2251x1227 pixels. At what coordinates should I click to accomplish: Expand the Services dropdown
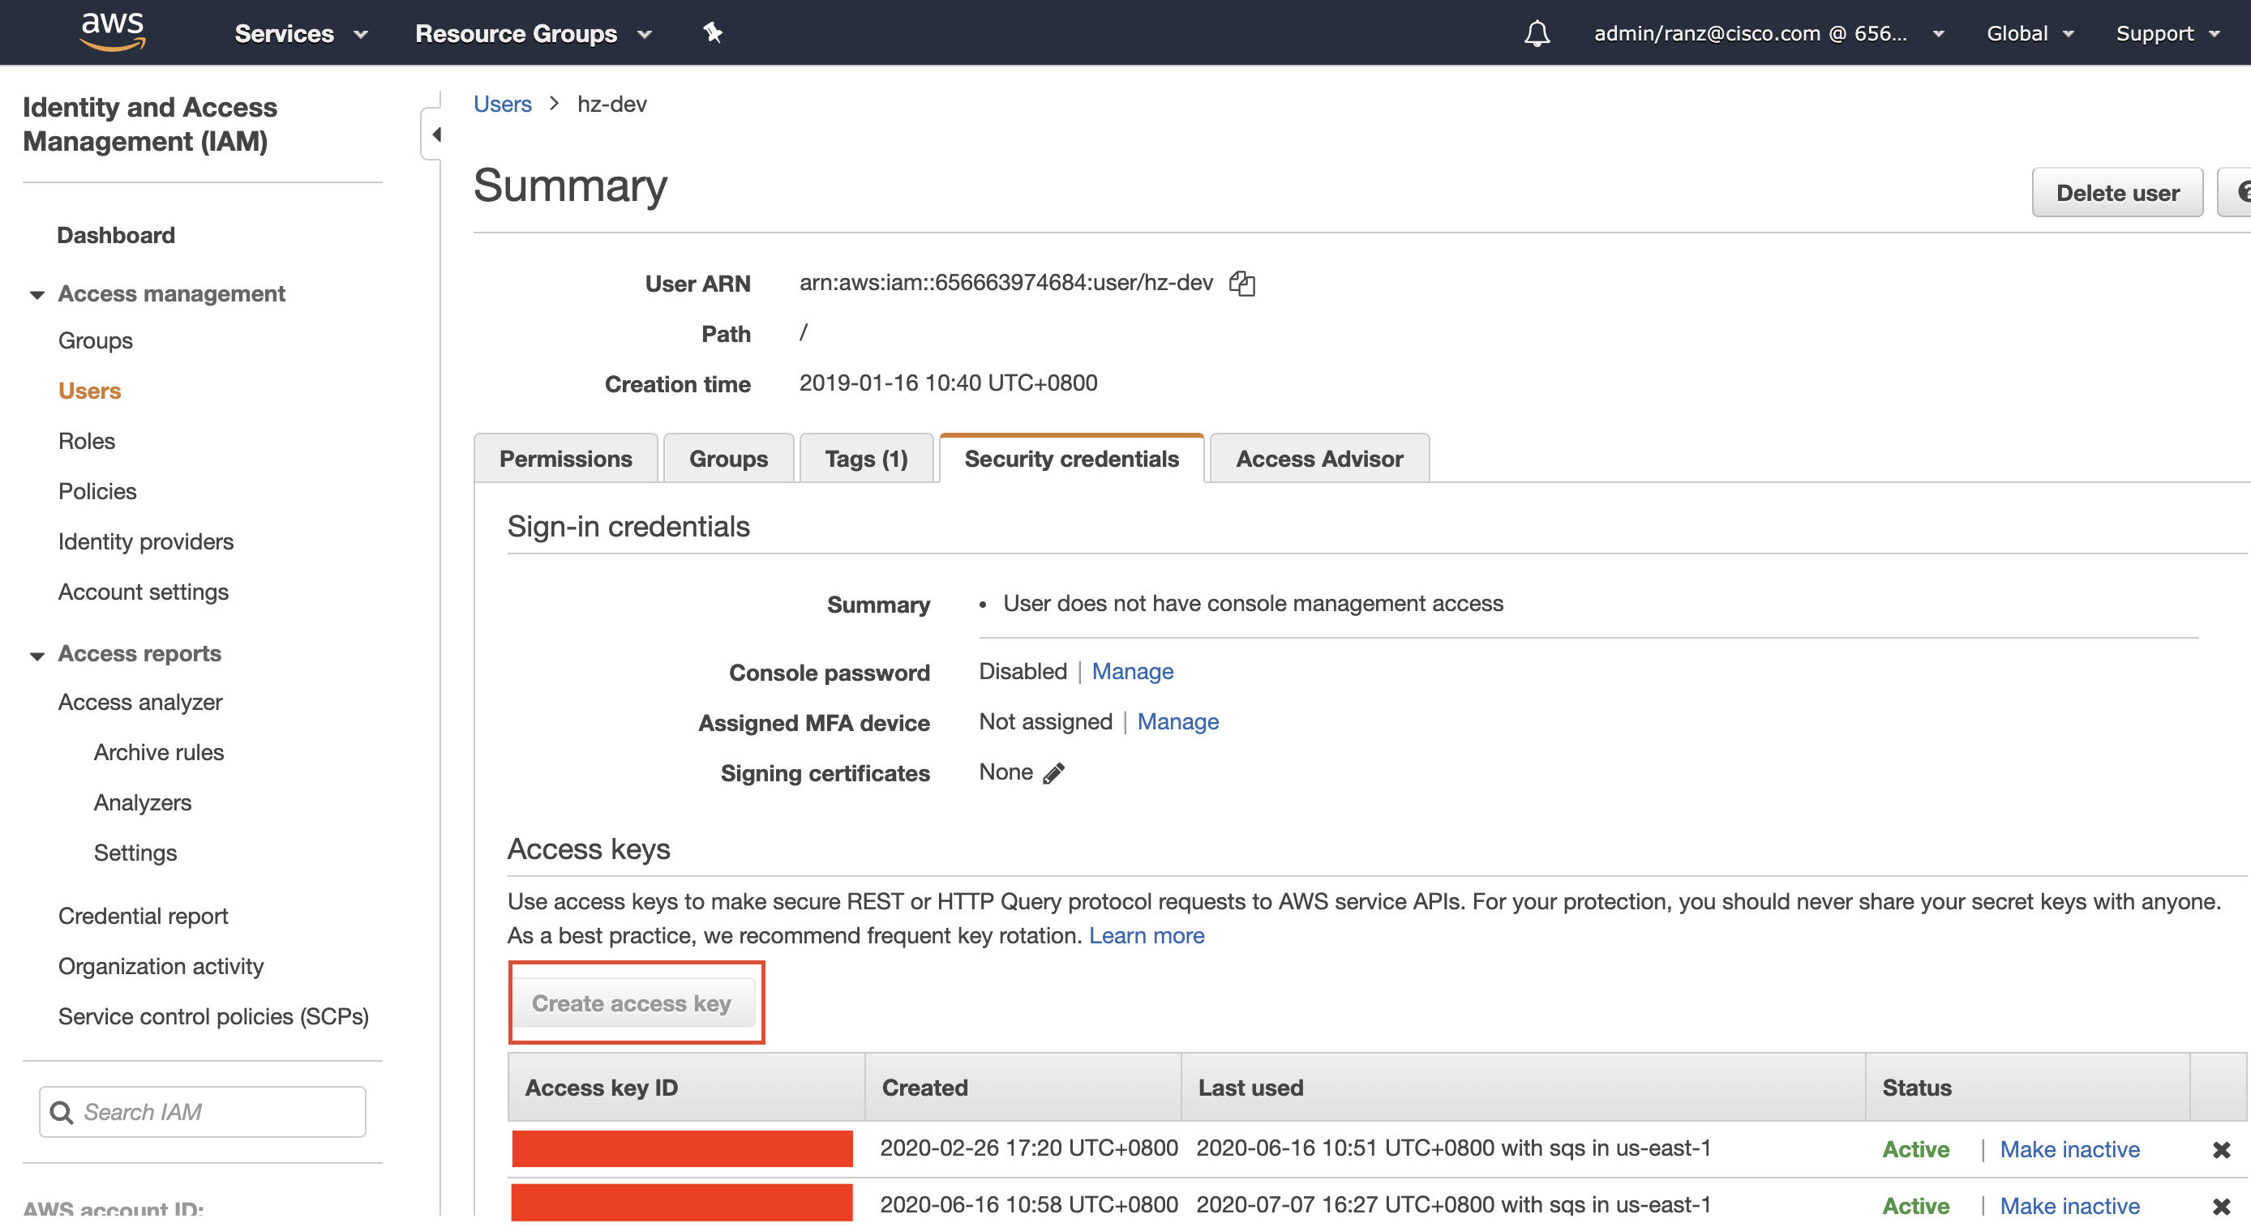tap(301, 33)
